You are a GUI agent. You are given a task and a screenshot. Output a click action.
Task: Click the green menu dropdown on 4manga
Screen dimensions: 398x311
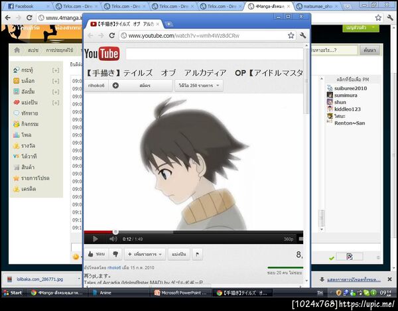point(361,28)
